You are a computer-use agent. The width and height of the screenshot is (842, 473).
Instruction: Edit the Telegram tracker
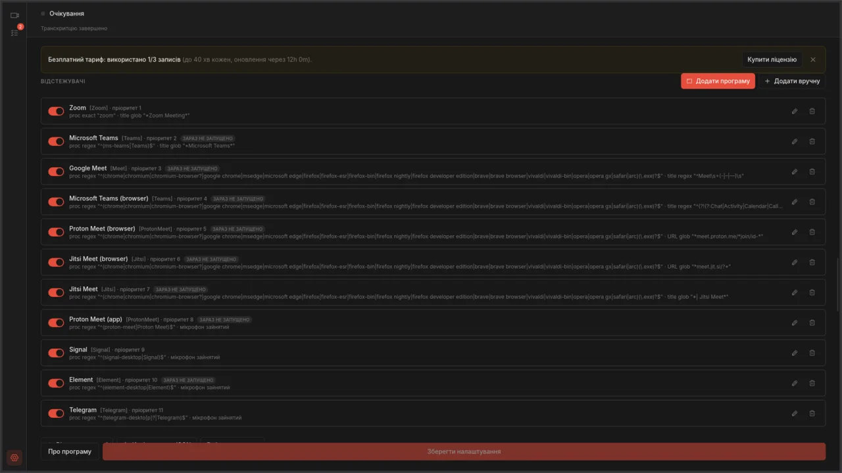(795, 413)
